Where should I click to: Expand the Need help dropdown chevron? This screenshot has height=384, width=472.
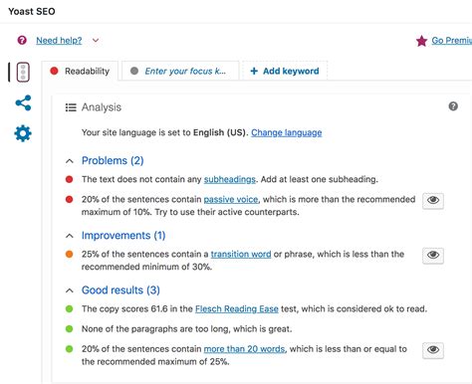click(x=96, y=41)
